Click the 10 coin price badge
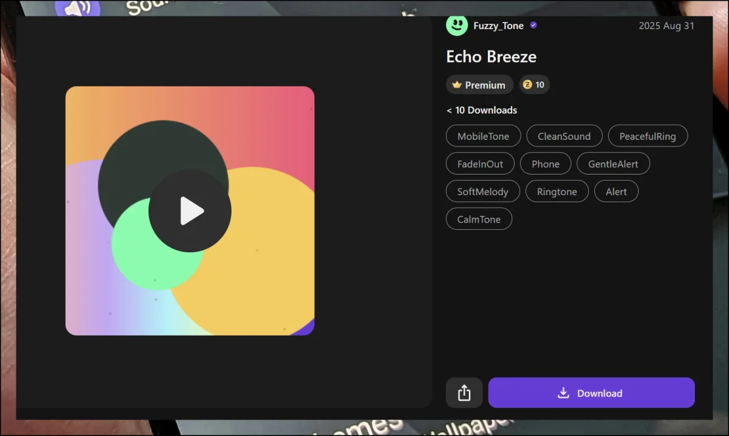Viewport: 729px width, 436px height. coord(534,85)
